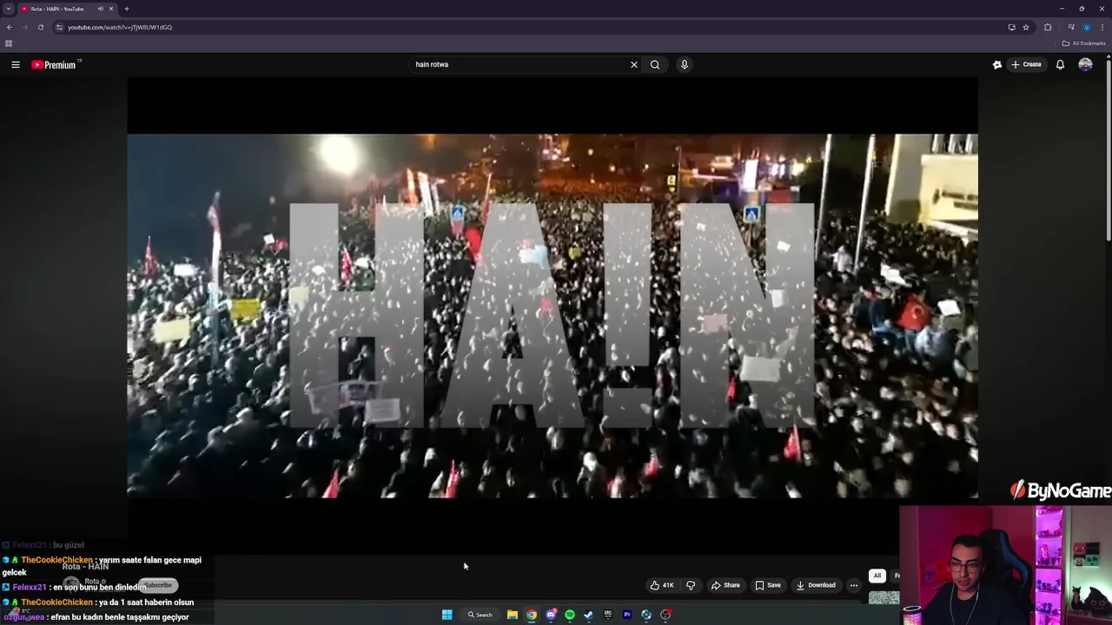Click the Create button
Screen dimensions: 1112x625
pyautogui.click(x=1026, y=64)
